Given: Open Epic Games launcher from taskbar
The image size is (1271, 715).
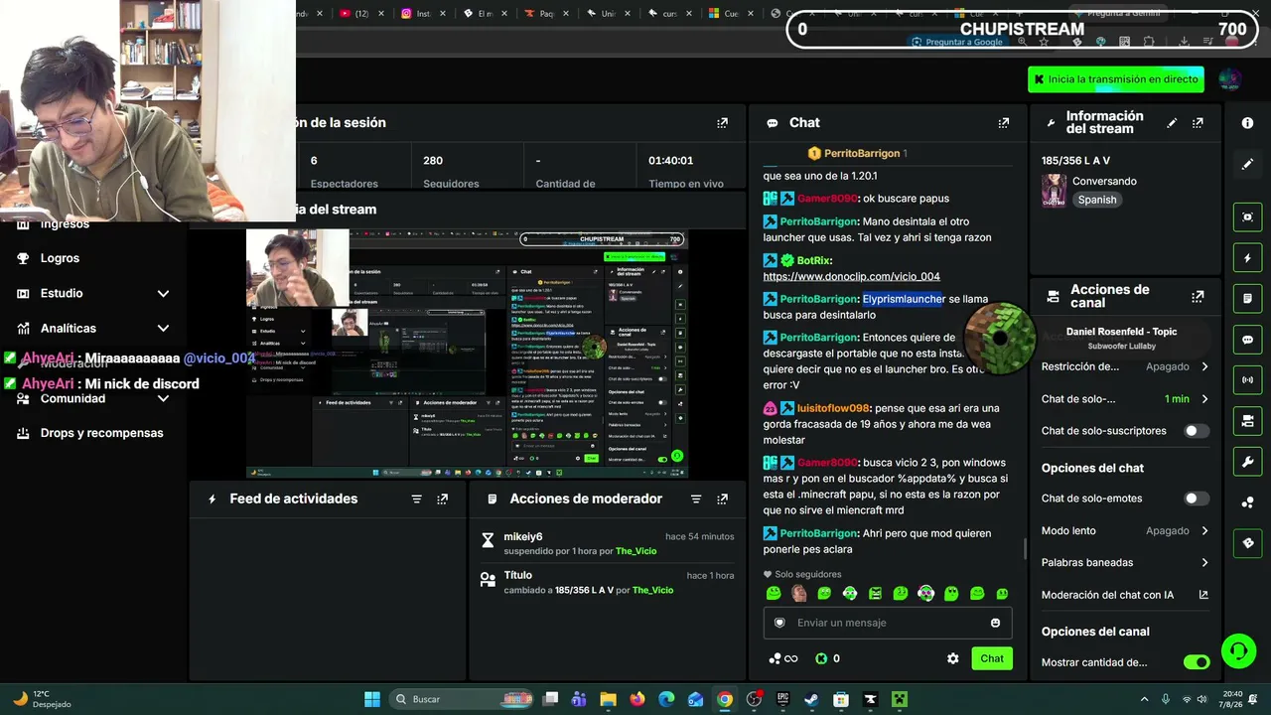Looking at the screenshot, I should point(782,699).
